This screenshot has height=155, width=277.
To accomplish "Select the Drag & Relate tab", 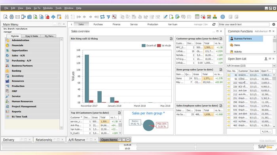I will (x=31, y=36).
